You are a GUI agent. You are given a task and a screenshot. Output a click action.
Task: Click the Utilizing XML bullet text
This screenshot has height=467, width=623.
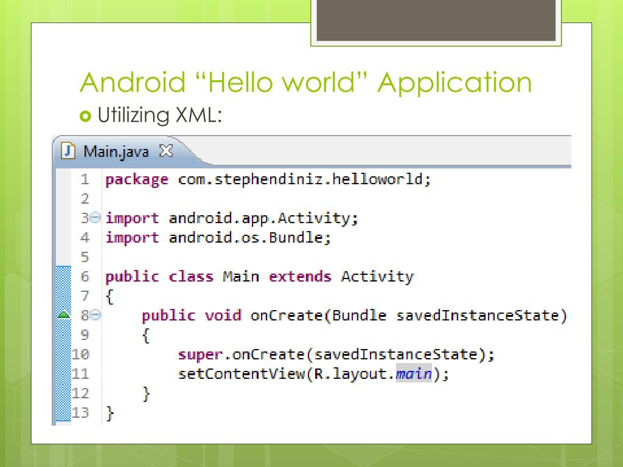pos(159,115)
